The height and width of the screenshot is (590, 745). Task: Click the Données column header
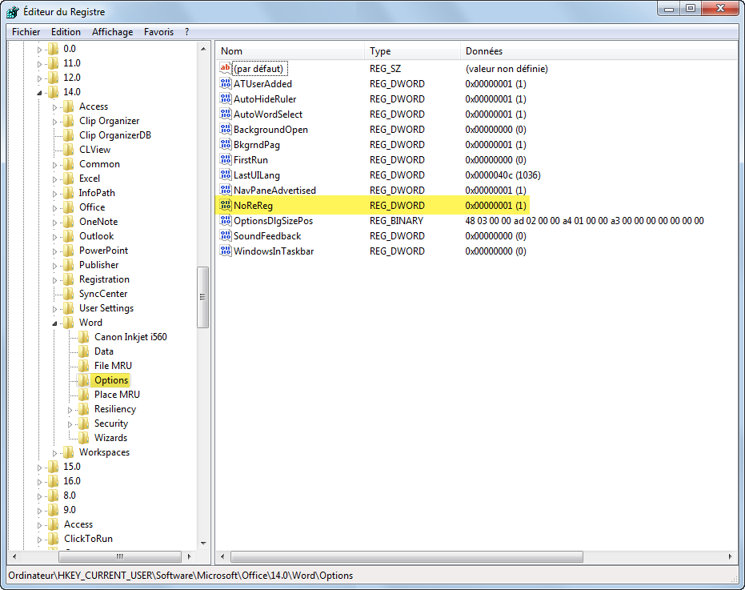[x=599, y=51]
